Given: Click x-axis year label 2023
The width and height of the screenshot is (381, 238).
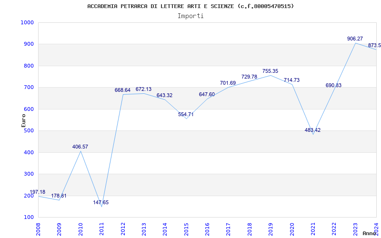Looking at the screenshot, I should [x=355, y=229].
